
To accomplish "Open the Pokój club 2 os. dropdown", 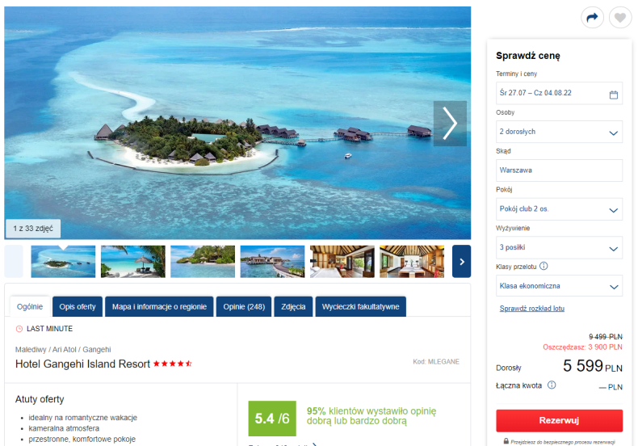I will (559, 209).
